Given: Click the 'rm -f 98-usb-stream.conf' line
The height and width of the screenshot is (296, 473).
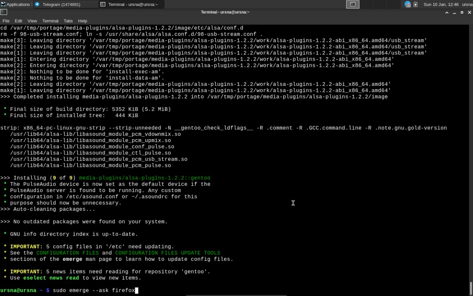Looking at the screenshot, I should click(x=132, y=34).
